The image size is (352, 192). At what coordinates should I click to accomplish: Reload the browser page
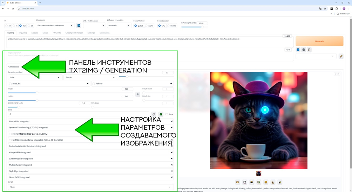click(13, 8)
